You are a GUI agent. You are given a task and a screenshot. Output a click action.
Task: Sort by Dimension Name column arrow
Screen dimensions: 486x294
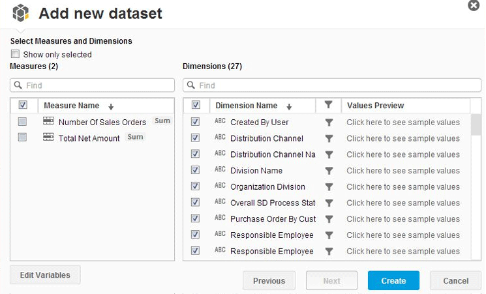[289, 106]
